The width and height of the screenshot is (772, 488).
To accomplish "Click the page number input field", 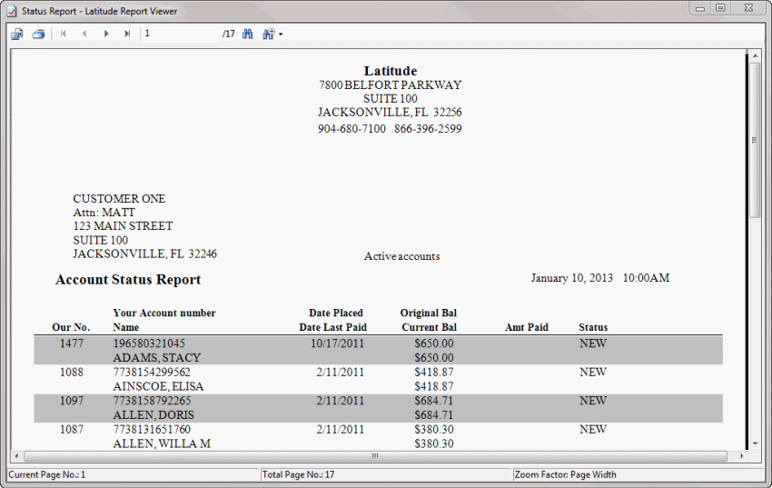I will click(x=180, y=34).
